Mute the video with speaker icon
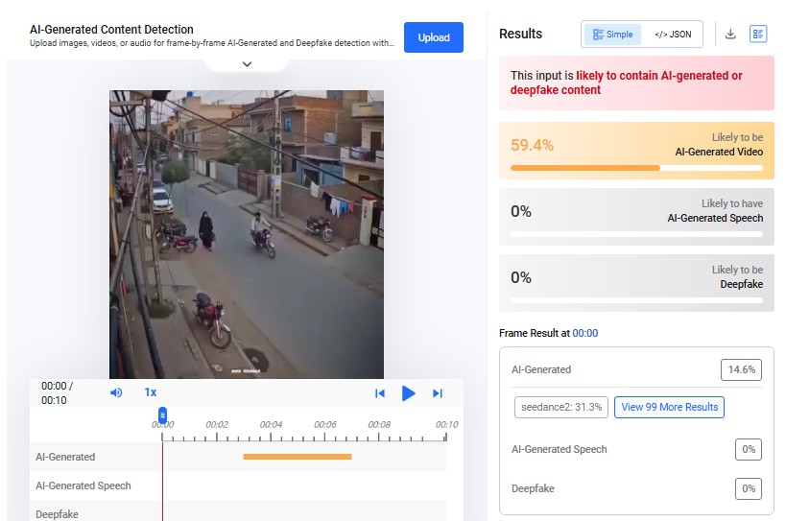Viewport: 786px width, 521px height. point(116,392)
